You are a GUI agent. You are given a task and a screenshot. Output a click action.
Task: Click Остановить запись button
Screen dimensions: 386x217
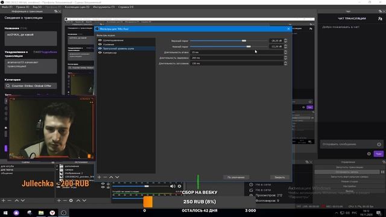pos(347,172)
